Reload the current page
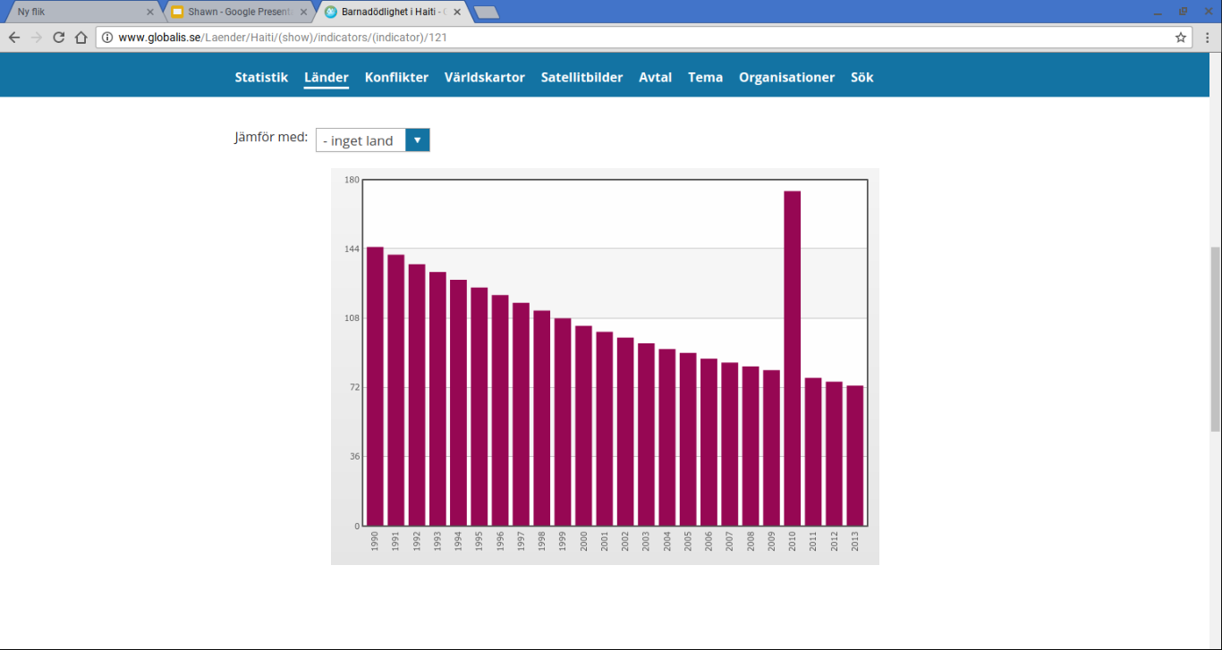Screen dimensions: 1222x650 tap(59, 38)
